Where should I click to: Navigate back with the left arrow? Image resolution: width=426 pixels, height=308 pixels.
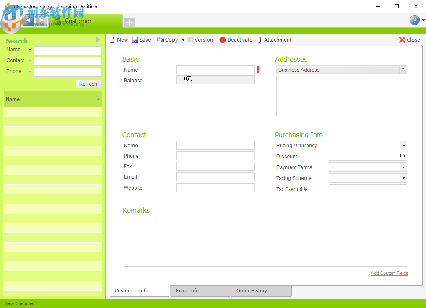coord(29,21)
